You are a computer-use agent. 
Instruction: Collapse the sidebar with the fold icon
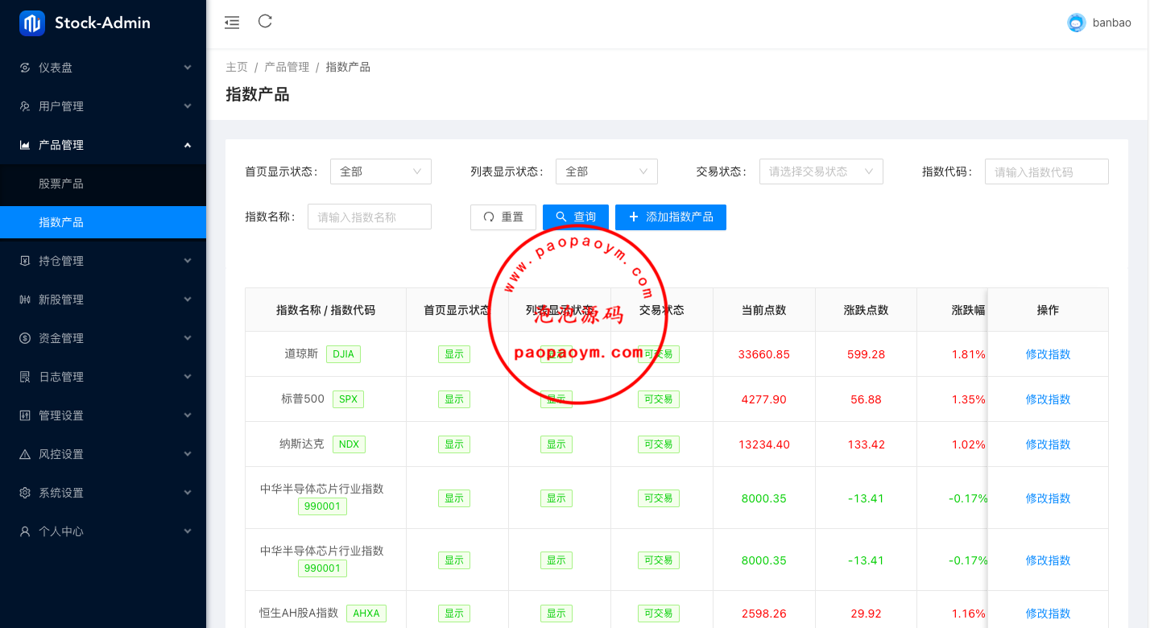(232, 23)
